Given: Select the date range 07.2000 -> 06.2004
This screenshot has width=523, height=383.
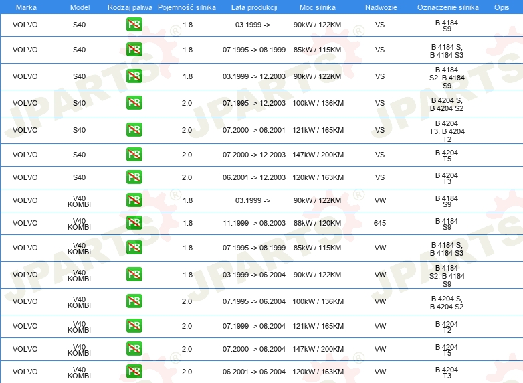Looking at the screenshot, I should click(x=254, y=349).
